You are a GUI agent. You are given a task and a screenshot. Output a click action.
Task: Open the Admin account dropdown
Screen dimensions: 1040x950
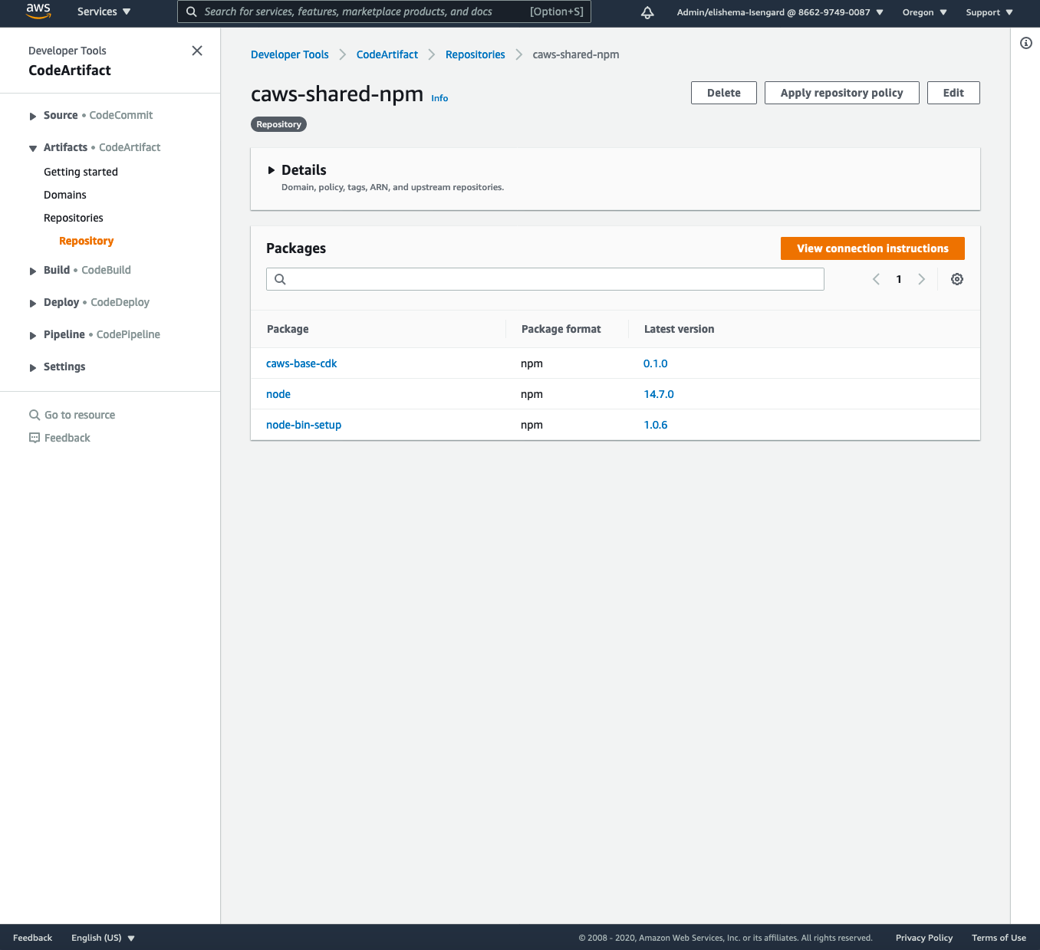780,12
